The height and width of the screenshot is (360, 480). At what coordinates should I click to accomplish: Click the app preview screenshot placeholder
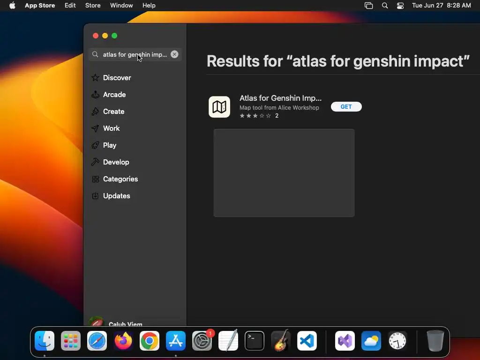pos(284,173)
